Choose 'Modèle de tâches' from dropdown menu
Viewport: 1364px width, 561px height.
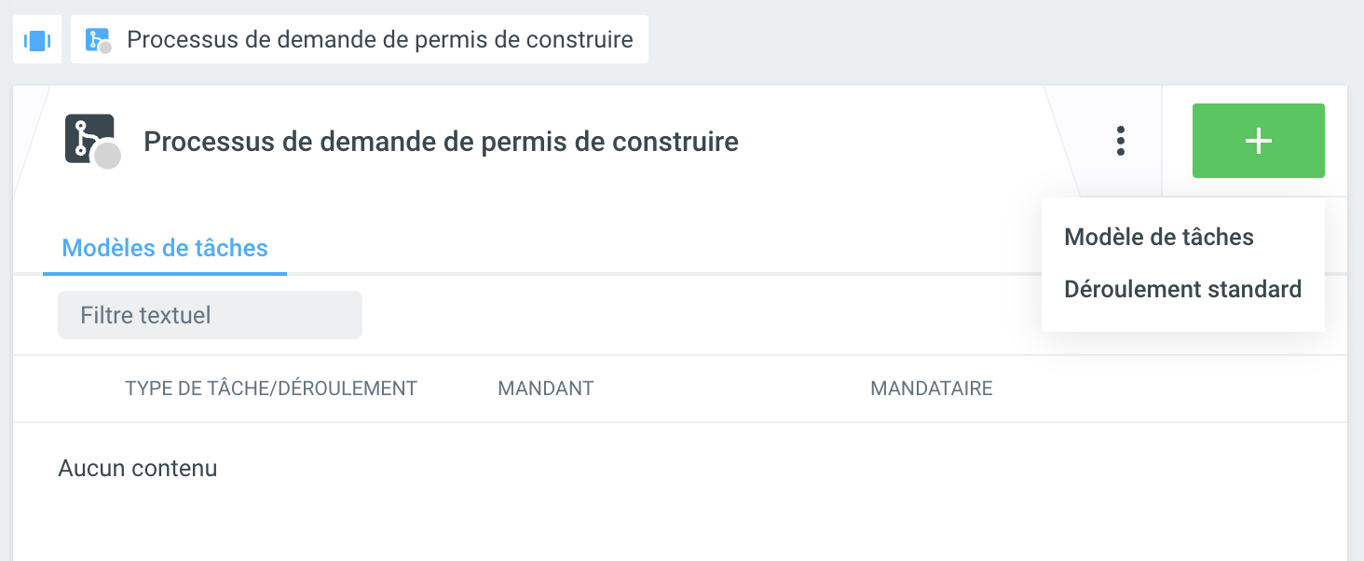point(1158,238)
